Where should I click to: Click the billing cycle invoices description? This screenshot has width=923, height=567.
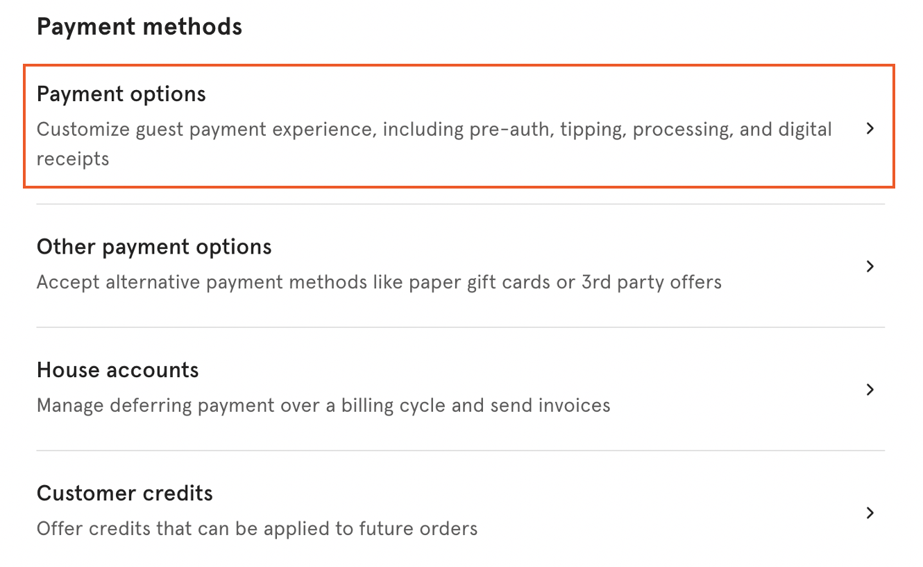pos(323,405)
